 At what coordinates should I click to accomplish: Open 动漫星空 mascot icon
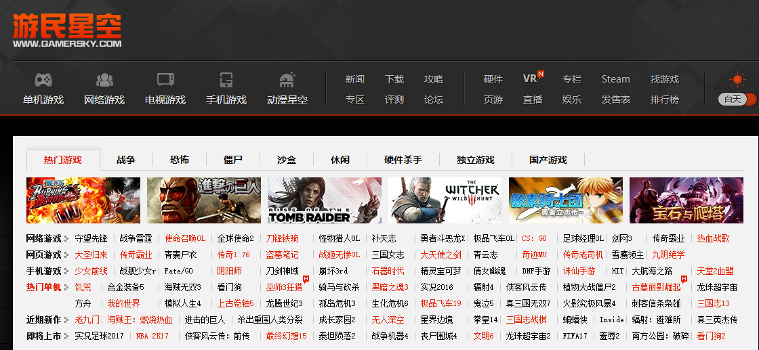click(x=287, y=80)
